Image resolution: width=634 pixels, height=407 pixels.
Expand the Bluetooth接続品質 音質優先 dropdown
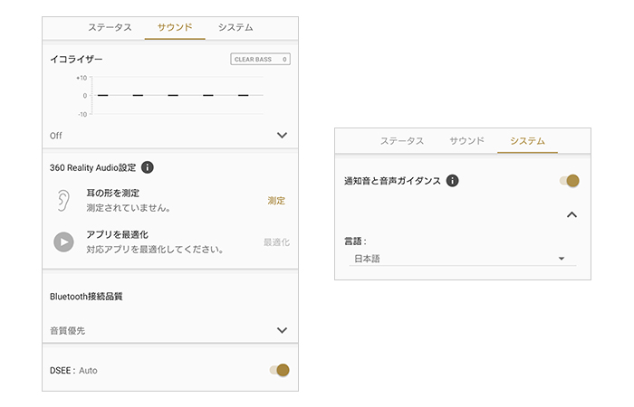coord(282,331)
